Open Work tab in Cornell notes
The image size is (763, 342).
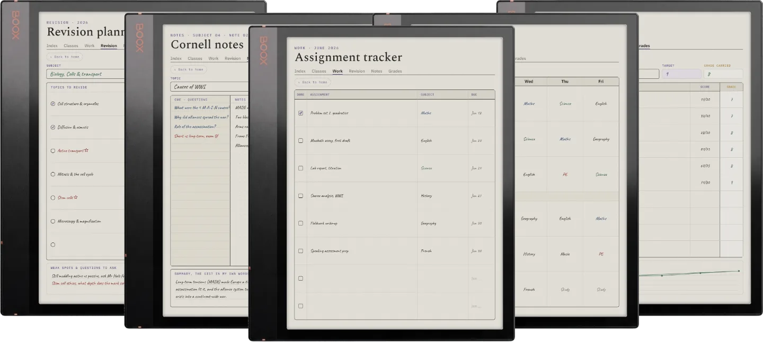coord(214,58)
